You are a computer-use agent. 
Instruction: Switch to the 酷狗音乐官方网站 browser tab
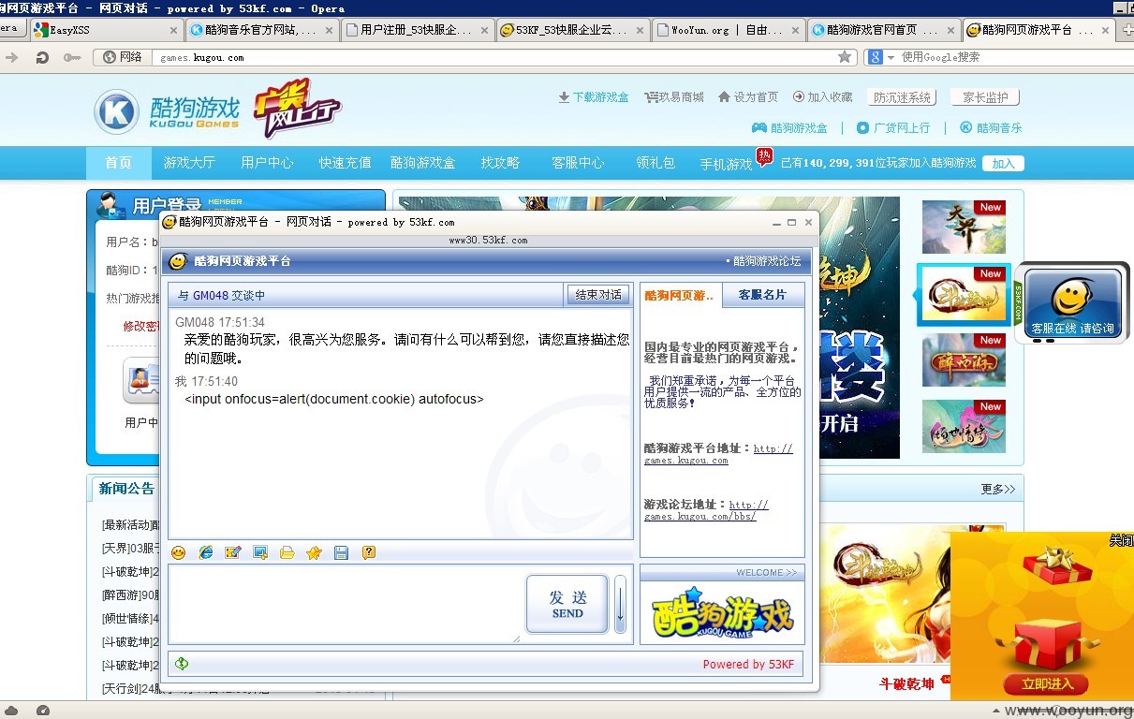[261, 29]
